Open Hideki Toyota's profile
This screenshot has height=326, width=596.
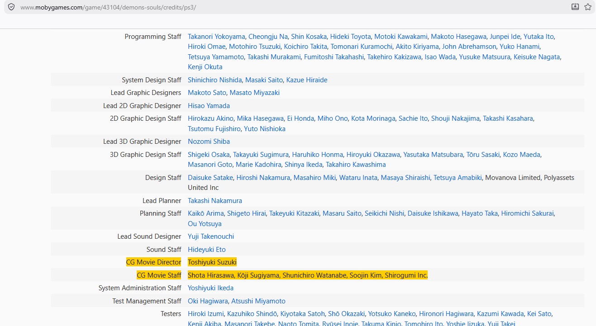coord(350,37)
